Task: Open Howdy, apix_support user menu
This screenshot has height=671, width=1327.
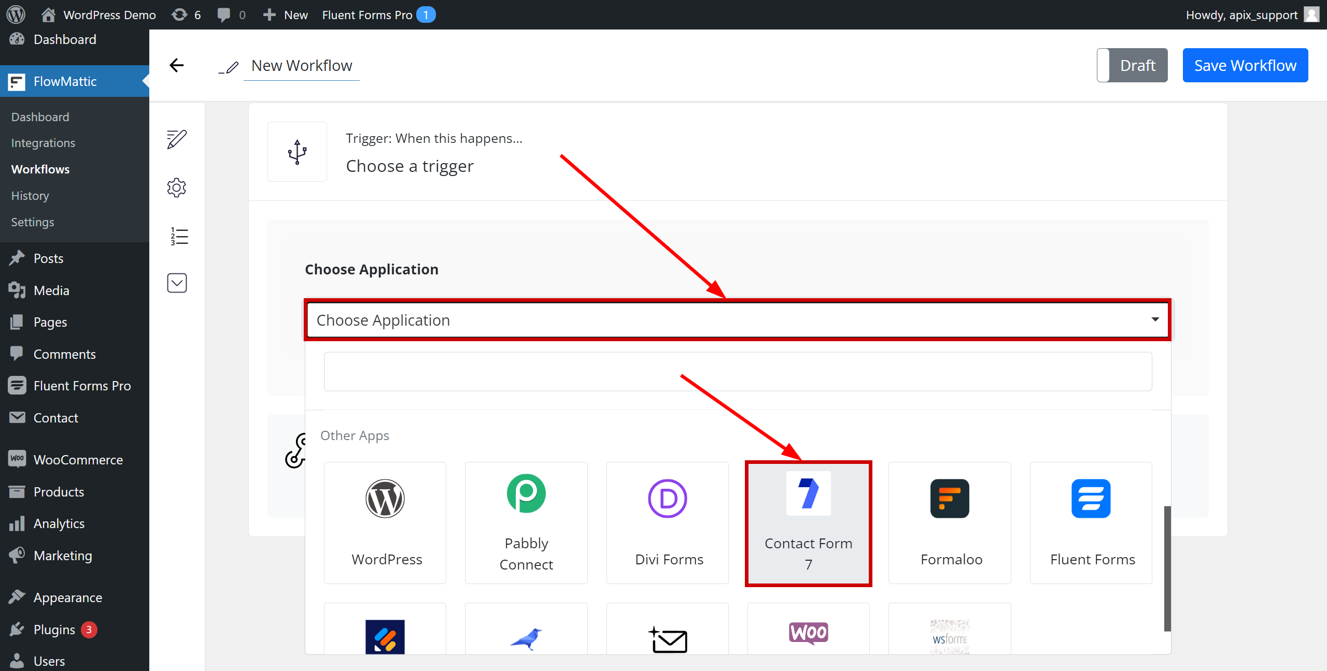Action: [1252, 14]
